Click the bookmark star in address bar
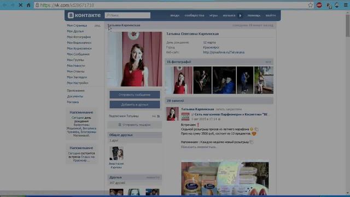Screen dimensions: 350x197 click(310, 5)
